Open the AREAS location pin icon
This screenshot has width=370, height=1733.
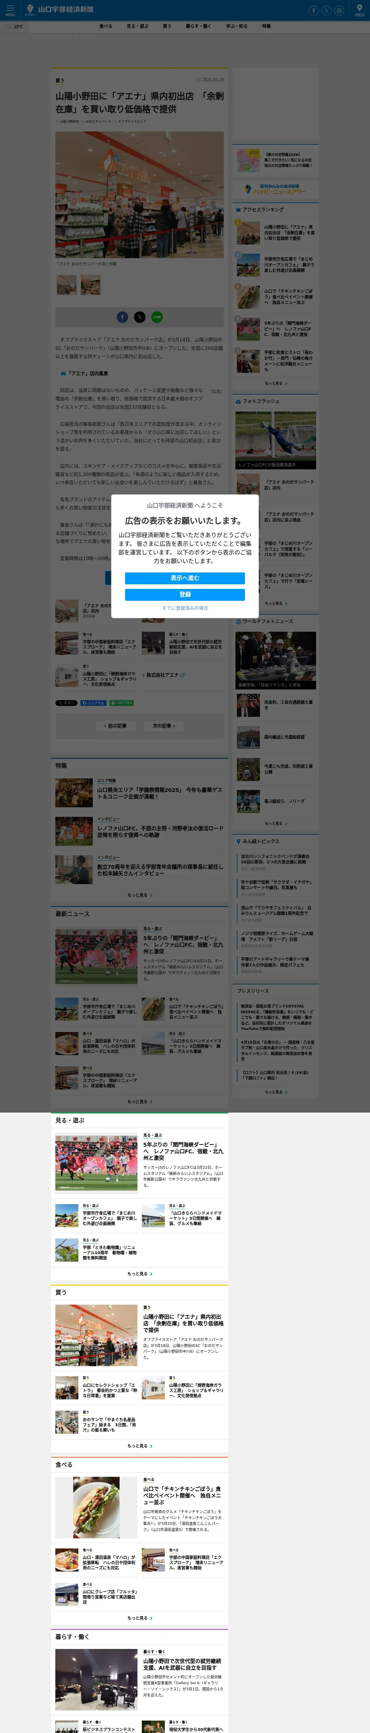click(x=359, y=10)
